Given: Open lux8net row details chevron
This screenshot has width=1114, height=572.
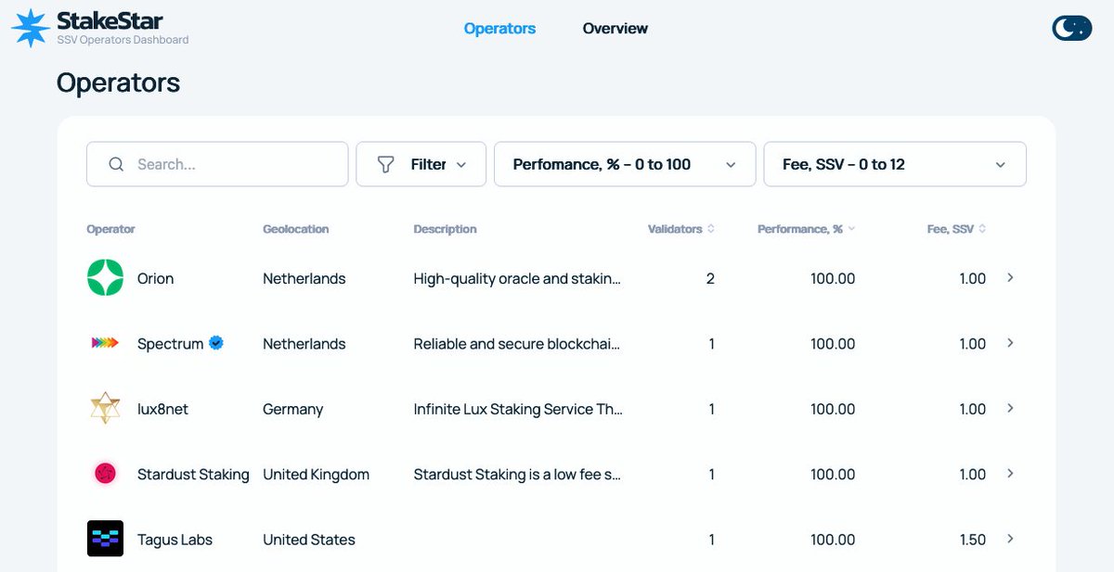Looking at the screenshot, I should tap(1010, 408).
